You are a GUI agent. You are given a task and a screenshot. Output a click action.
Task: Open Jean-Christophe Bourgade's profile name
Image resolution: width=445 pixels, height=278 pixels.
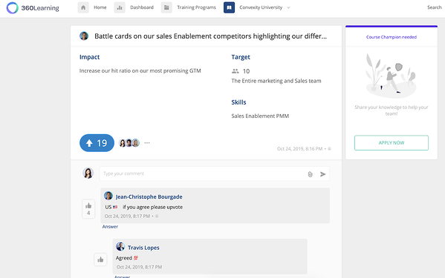[149, 196]
